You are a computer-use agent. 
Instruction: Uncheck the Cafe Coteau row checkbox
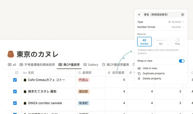[15, 80]
